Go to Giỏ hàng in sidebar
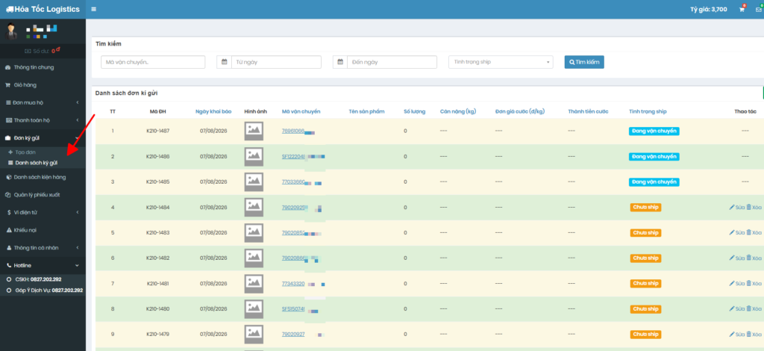Screen dimensions: 764x351 [x=43, y=85]
